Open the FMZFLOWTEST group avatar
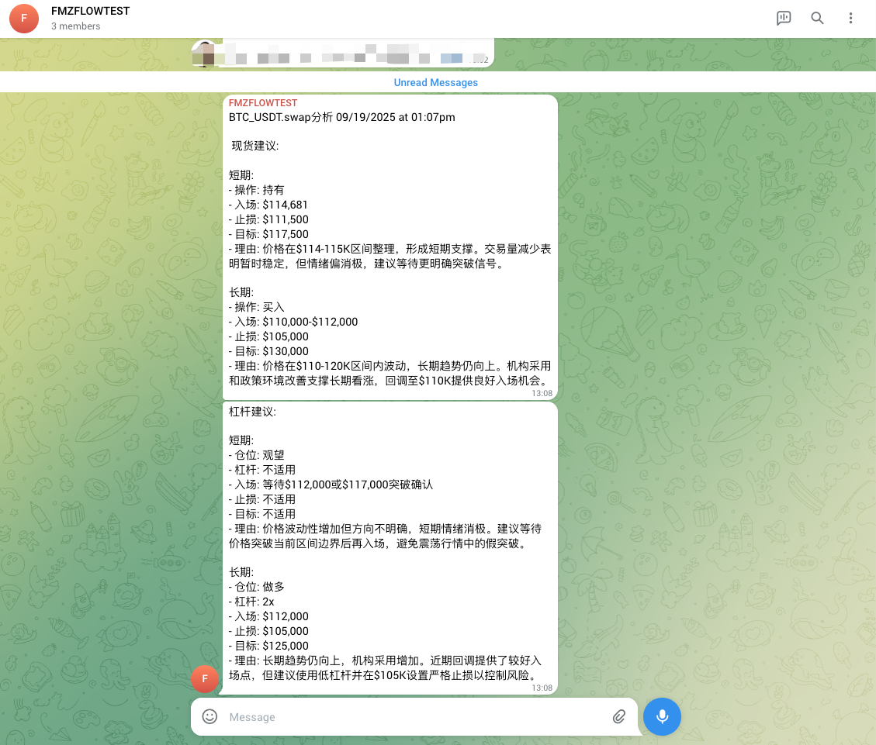 pyautogui.click(x=23, y=18)
